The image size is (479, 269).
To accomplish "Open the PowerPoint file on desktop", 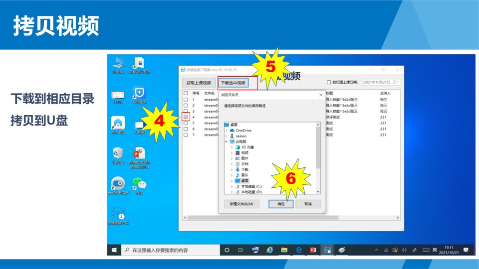I will pos(139,154).
